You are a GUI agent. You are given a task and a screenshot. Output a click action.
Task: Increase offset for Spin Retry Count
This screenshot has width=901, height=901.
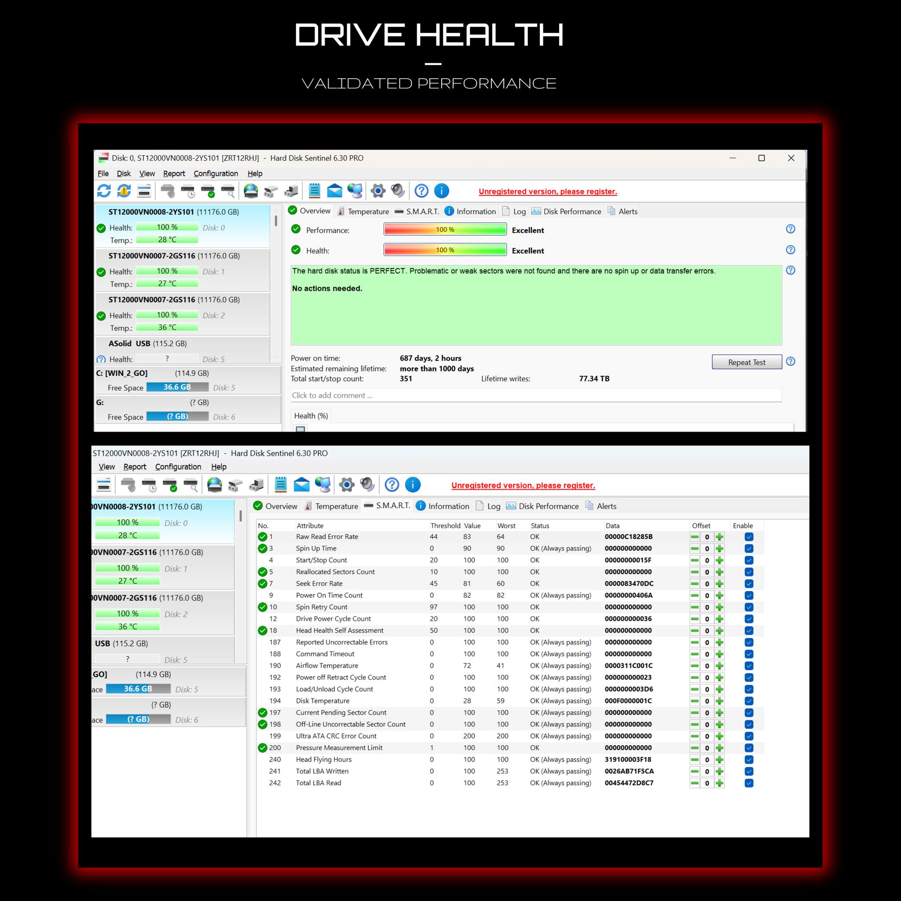tap(719, 607)
